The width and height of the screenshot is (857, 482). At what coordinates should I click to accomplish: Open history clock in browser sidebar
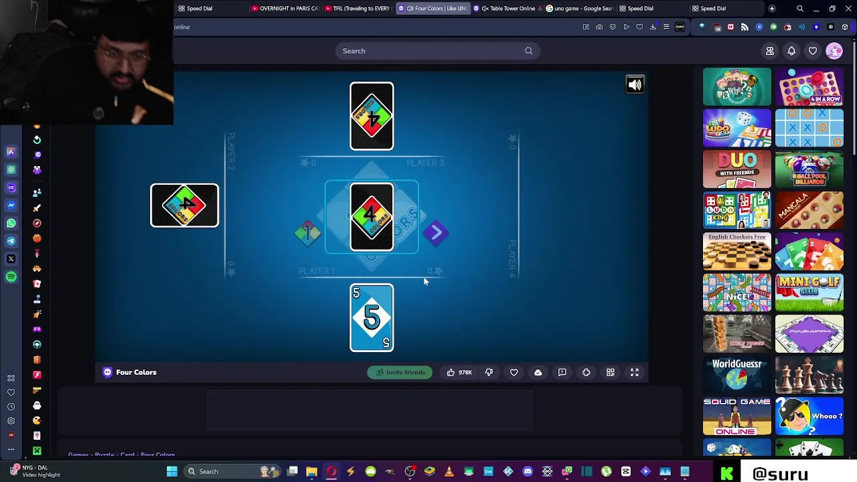tap(11, 406)
